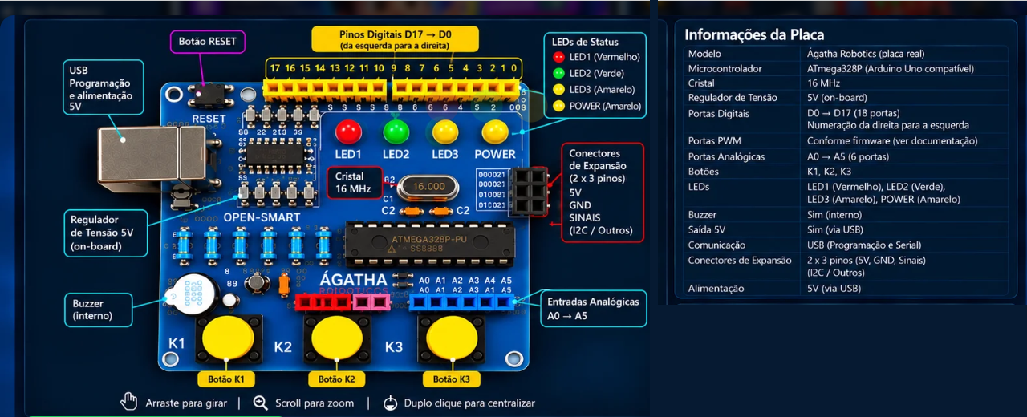Click the red dot beside LED1 (Vermelho) in legend
The height and width of the screenshot is (417, 1027).
pyautogui.click(x=559, y=57)
